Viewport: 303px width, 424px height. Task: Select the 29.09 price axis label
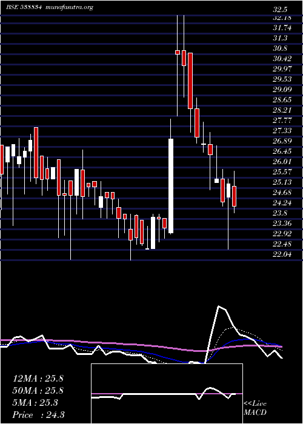[x=282, y=90]
